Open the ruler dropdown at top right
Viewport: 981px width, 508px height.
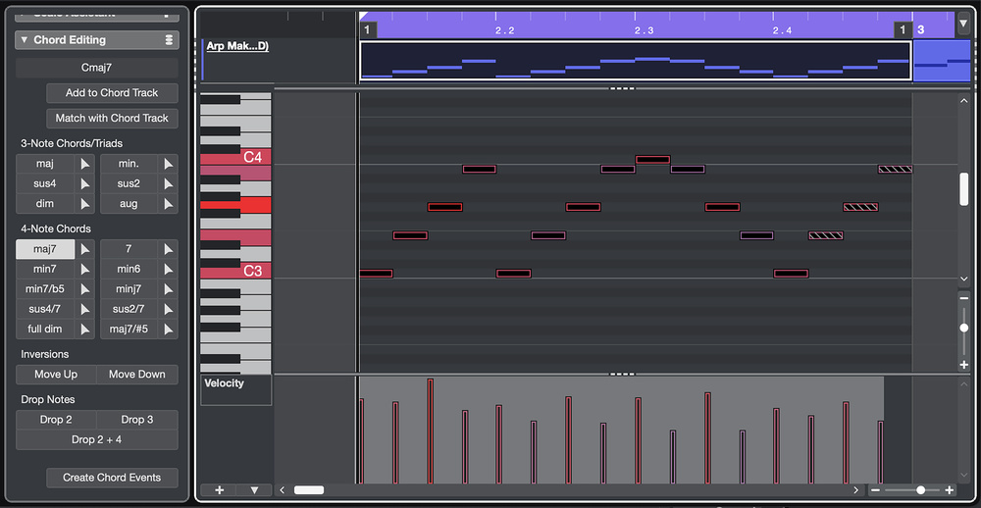[x=963, y=23]
